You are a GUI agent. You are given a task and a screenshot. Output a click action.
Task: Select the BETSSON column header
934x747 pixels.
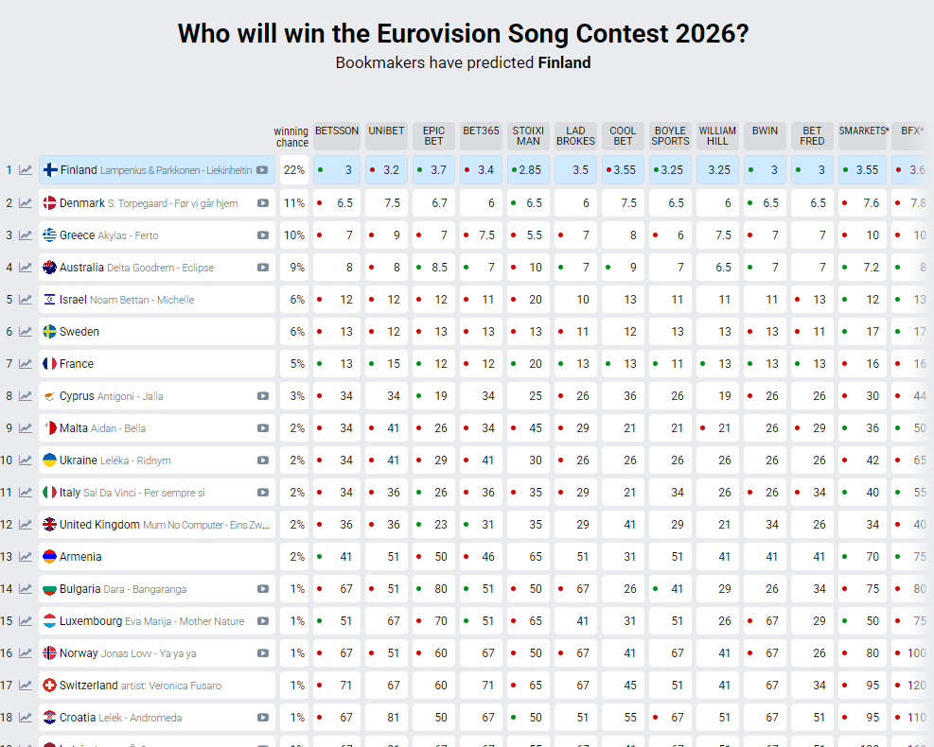pyautogui.click(x=337, y=131)
